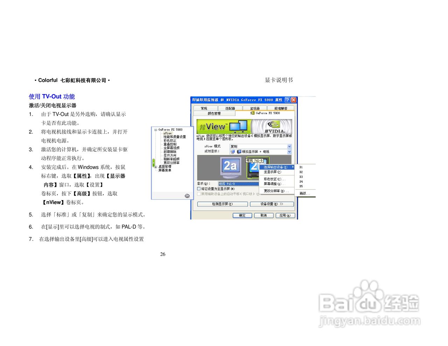Open the 成对显示 dropdown arrow
The height and width of the screenshot is (346, 448).
point(289,152)
